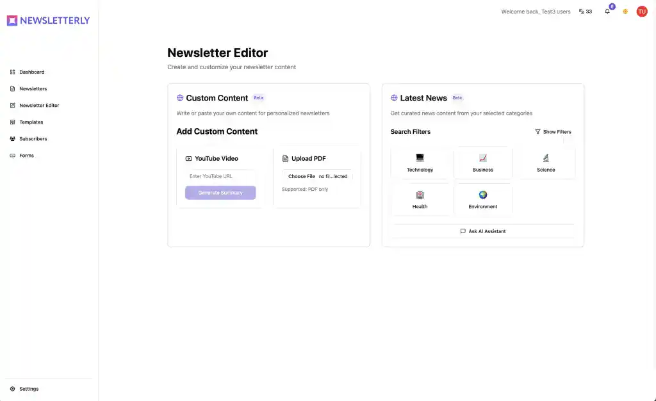Screen dimensions: 656x401
Task: Open Settings at sidebar bottom
Action: tap(28, 389)
